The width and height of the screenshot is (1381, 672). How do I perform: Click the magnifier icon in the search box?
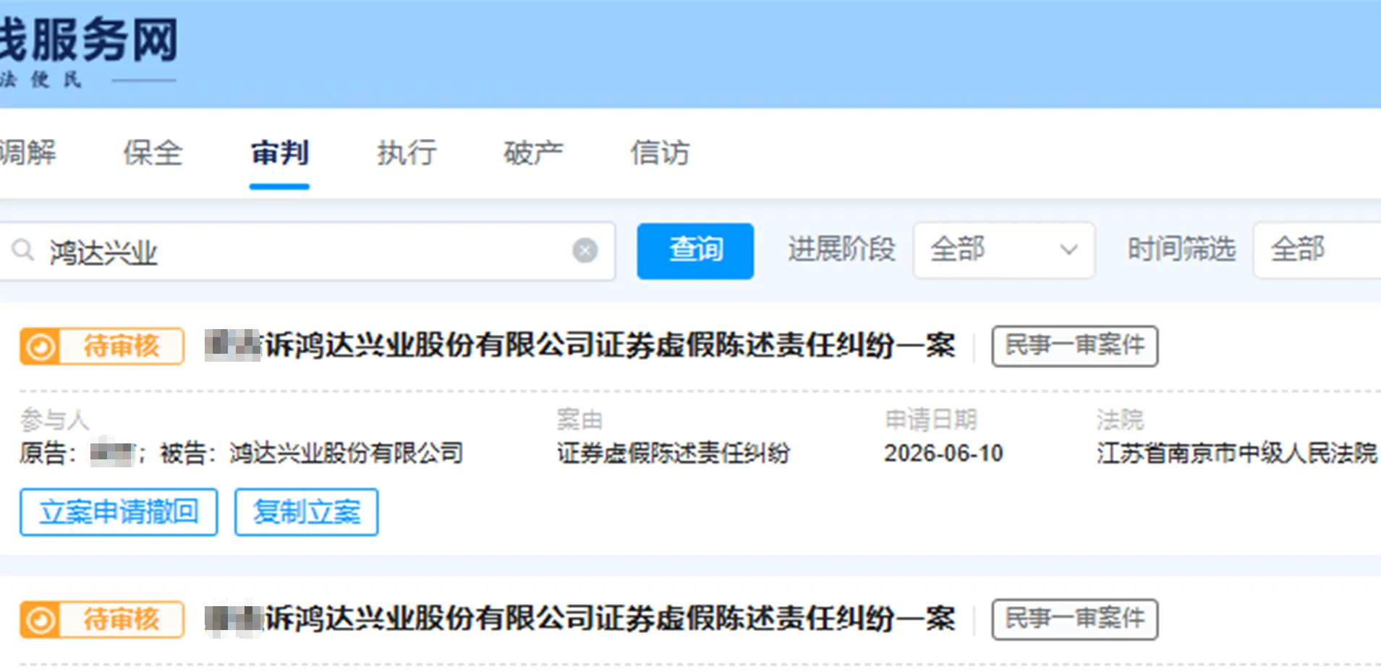coord(23,250)
